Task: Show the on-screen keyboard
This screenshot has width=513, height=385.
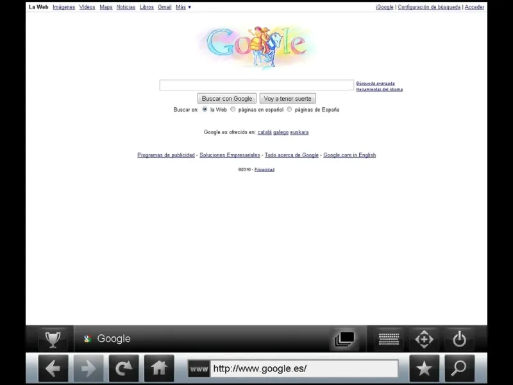Action: pos(389,339)
